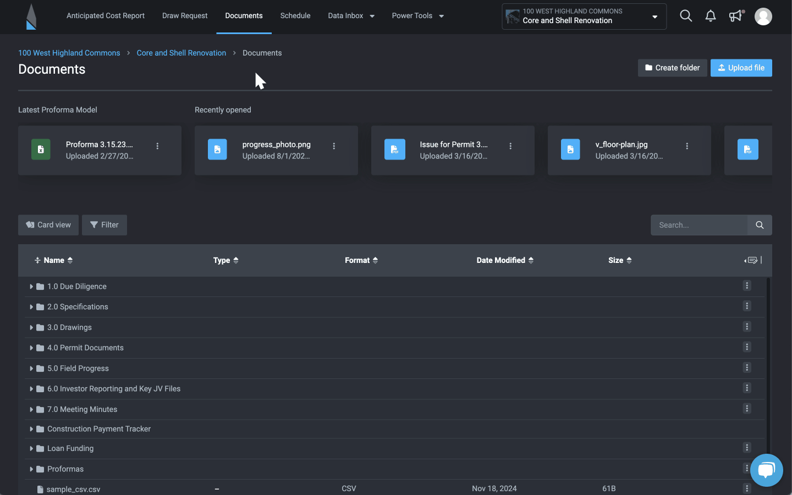Open kebab menu on Proforma 3.15.23 card

157,146
